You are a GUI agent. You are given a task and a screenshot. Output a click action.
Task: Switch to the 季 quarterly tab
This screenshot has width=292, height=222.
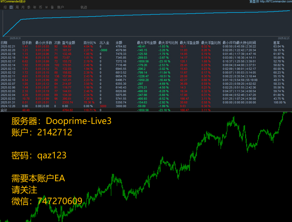pos(29,7)
